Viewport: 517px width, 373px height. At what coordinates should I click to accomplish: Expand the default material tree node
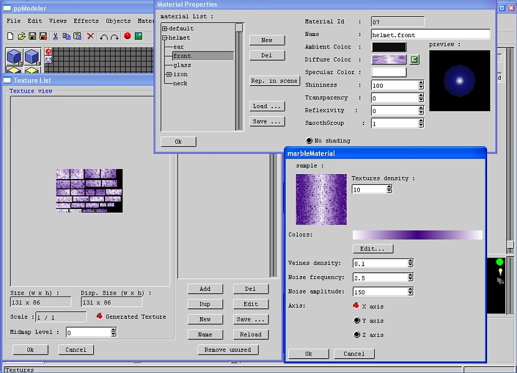165,29
